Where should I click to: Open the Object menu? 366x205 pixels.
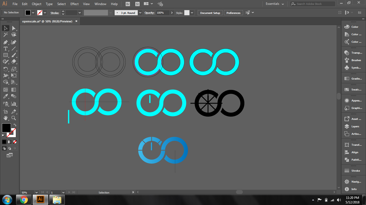pos(36,4)
